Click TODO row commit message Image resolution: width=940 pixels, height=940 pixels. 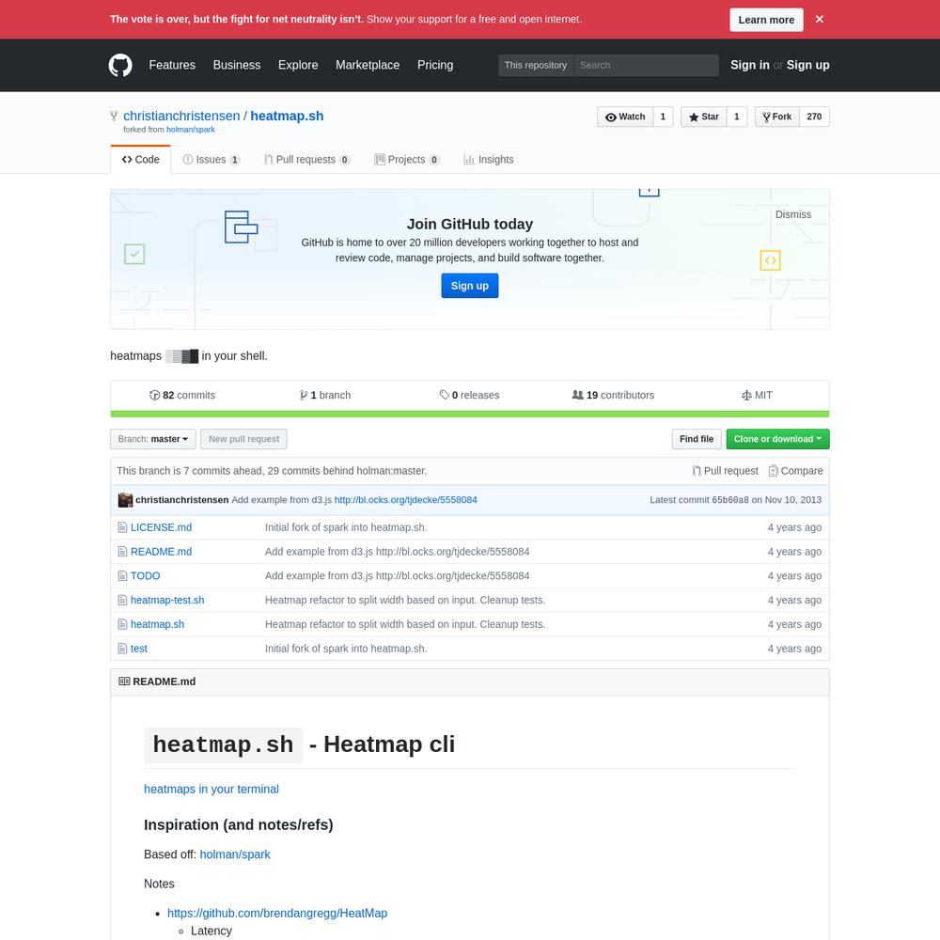point(398,575)
